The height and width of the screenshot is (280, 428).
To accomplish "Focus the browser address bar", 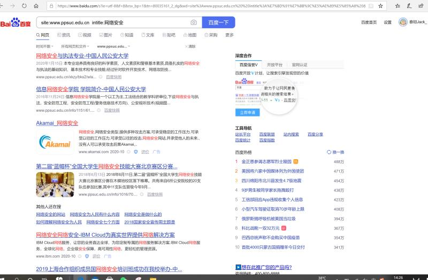I will coord(211,6).
